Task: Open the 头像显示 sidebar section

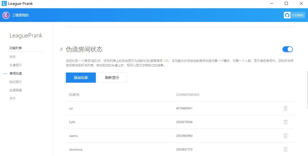Action: (x=16, y=65)
